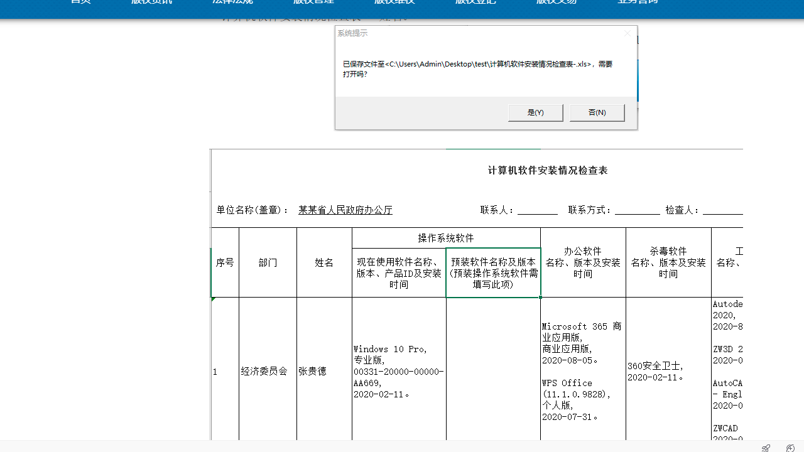Click the blank line after 联系方式
This screenshot has height=452, width=804.
click(x=638, y=210)
